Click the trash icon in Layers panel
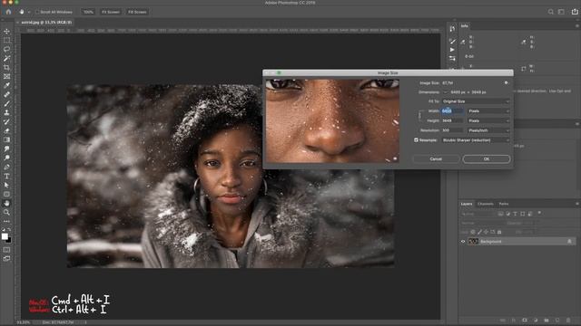581x326 pixels. point(568,320)
